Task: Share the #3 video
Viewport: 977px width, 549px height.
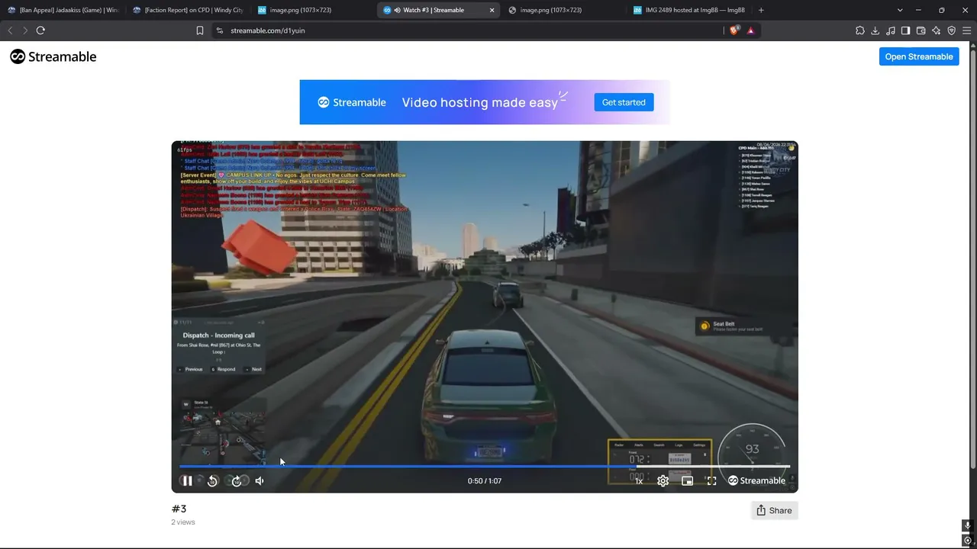Action: (x=774, y=511)
